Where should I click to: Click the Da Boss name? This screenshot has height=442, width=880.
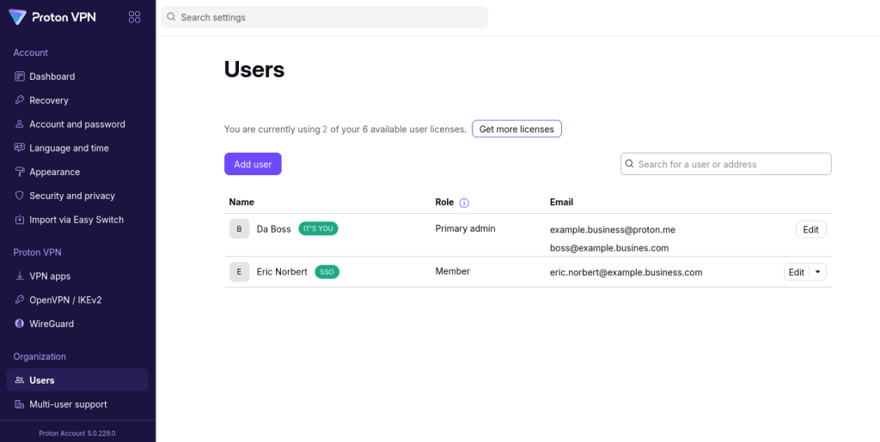click(274, 229)
